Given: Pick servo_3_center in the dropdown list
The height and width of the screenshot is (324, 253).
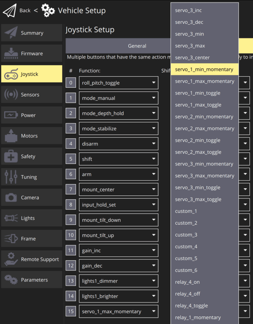Looking at the screenshot, I should click(205, 58).
